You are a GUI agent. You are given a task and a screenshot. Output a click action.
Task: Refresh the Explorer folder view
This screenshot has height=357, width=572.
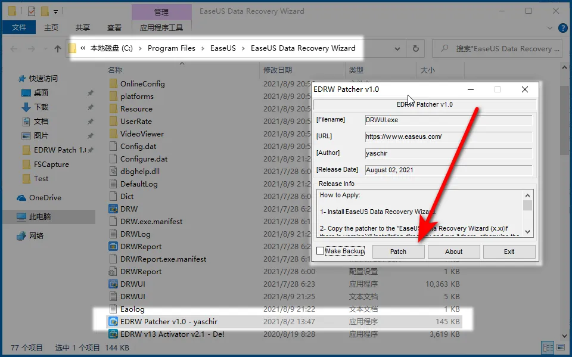click(x=415, y=48)
